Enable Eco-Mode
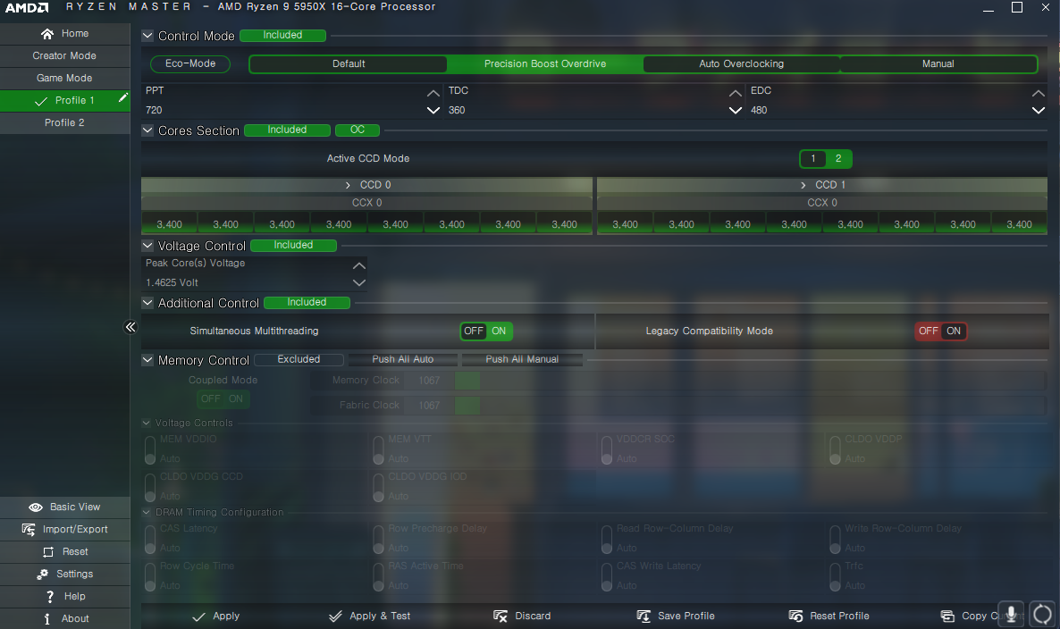Image resolution: width=1060 pixels, height=629 pixels. pos(190,63)
